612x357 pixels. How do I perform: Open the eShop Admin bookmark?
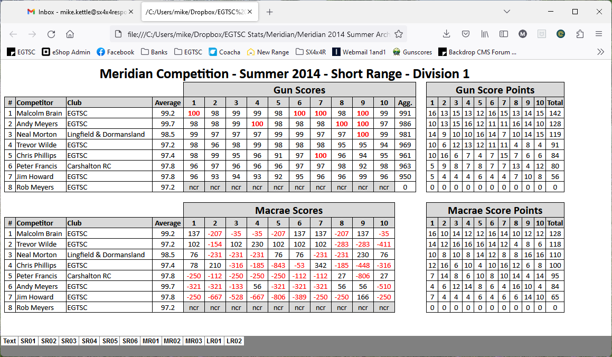pos(66,52)
